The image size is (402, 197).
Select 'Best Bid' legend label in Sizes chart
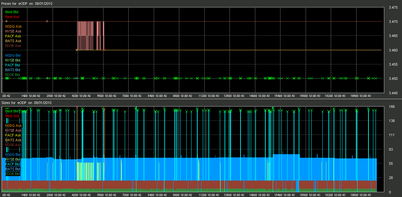tap(12, 111)
